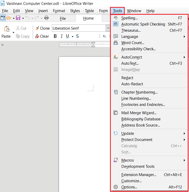Click the Spelling menu icon
Screen dimensions: 189x192
click(x=115, y=18)
